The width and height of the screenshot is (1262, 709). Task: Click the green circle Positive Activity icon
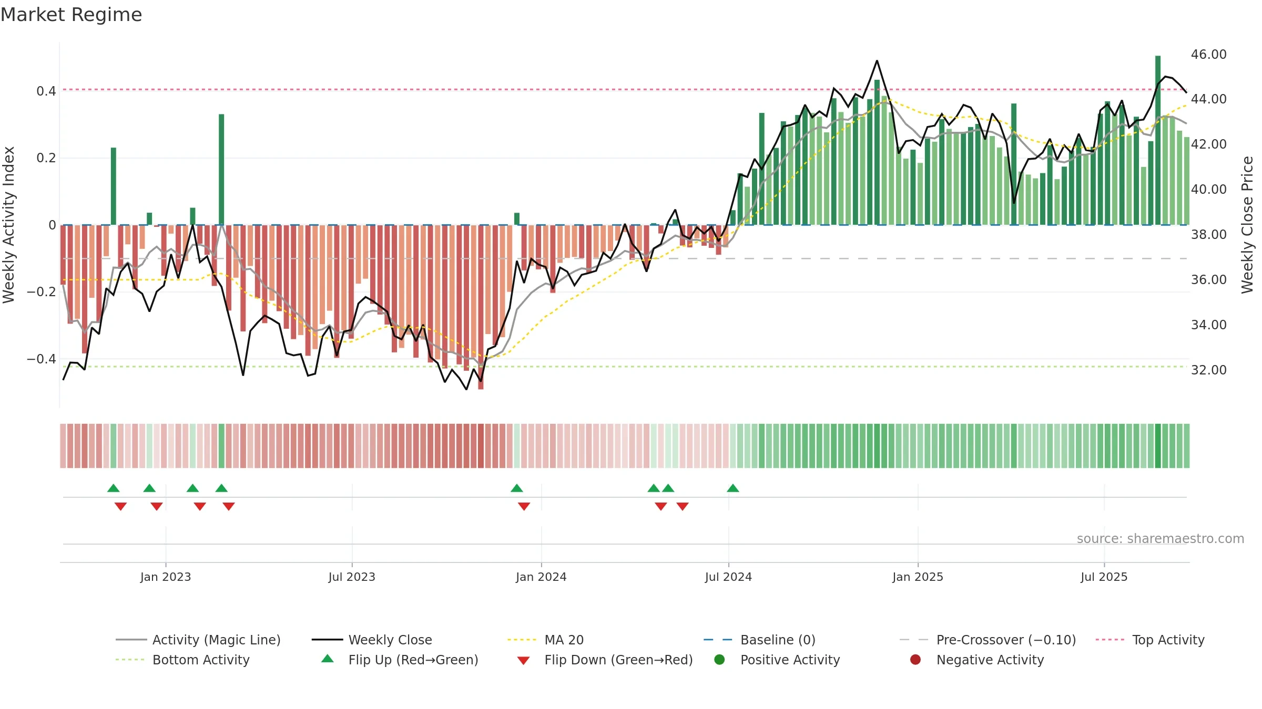[x=719, y=660]
